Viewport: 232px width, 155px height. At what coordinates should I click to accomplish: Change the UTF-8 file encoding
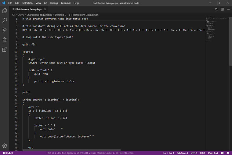194,153
